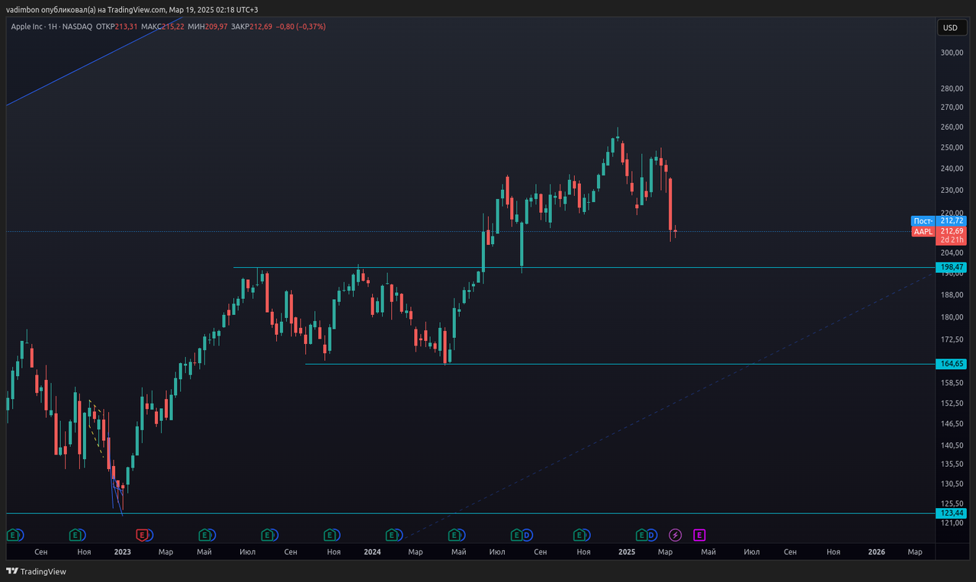Click the earnings E marker near Ноя 2024

click(580, 535)
